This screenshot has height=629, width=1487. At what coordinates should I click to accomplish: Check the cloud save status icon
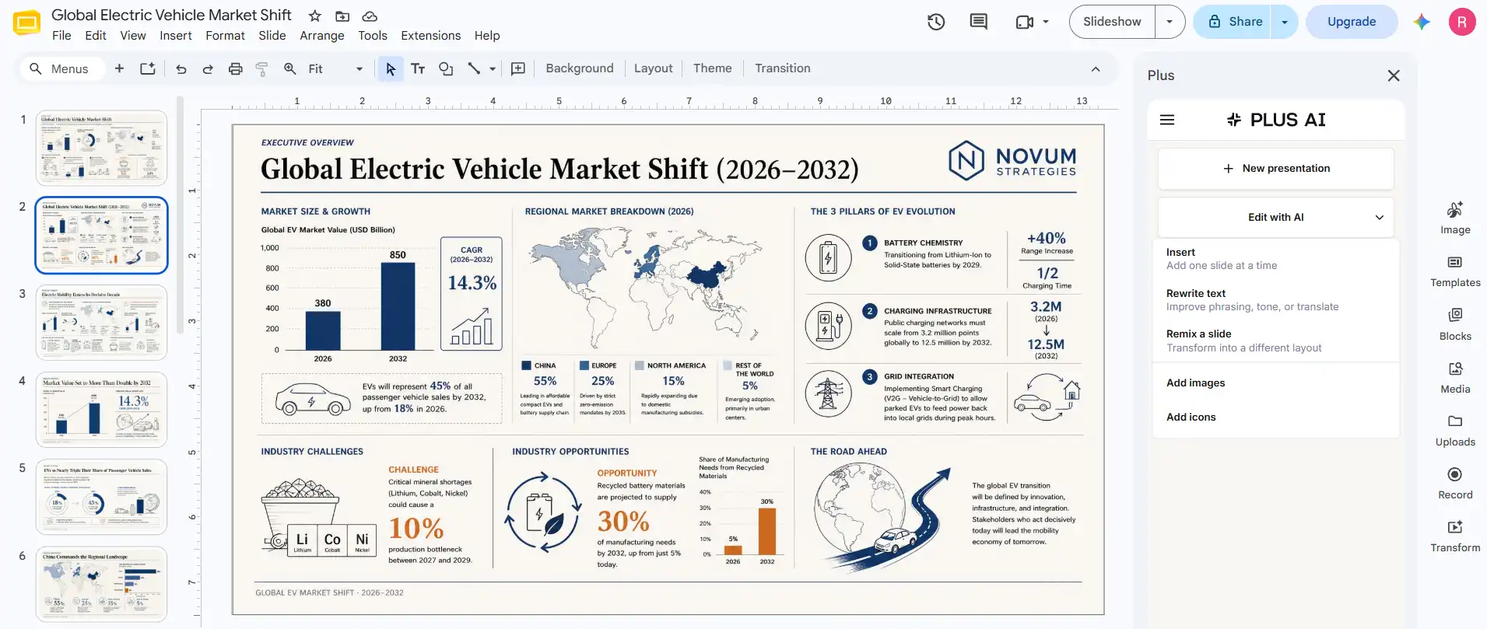click(370, 16)
